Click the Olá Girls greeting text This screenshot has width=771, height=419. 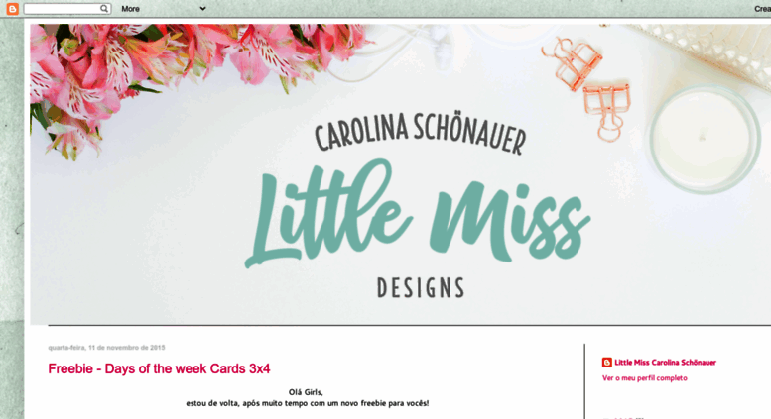(x=306, y=392)
